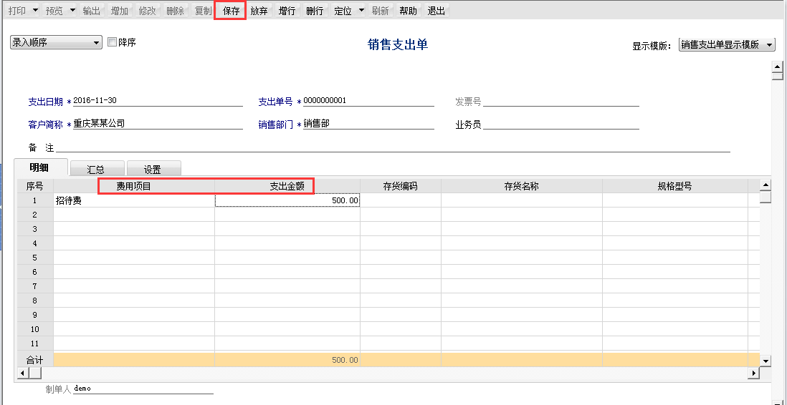Click the horizontal scrollbar right arrow

click(753, 374)
